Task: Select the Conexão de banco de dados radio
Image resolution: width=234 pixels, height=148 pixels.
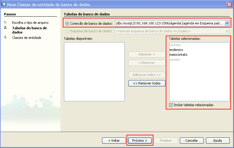Action: coord(67,24)
